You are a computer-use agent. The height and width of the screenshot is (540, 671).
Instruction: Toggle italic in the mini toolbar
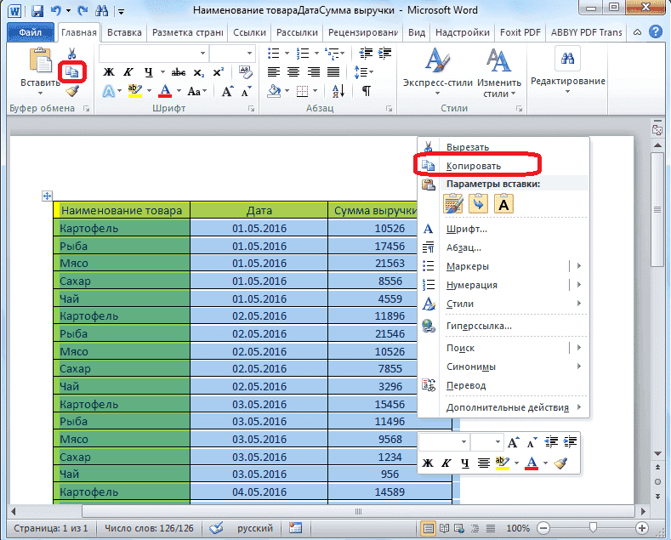(445, 463)
